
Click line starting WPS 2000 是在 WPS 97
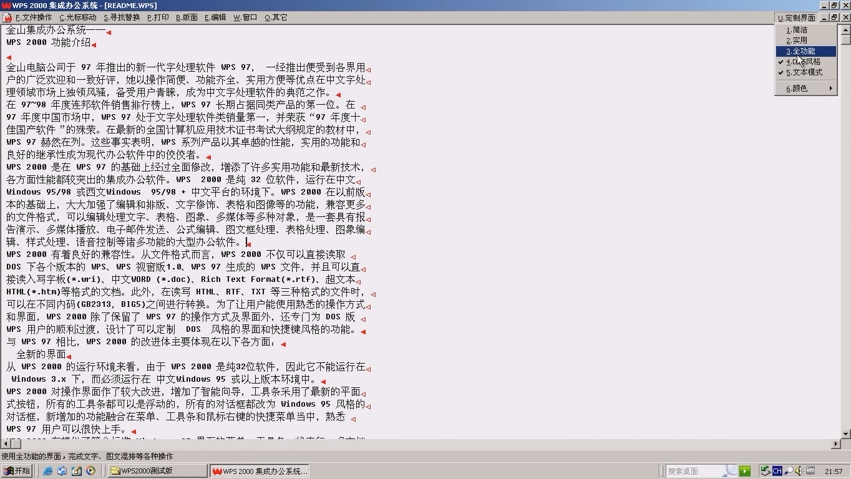pos(186,167)
